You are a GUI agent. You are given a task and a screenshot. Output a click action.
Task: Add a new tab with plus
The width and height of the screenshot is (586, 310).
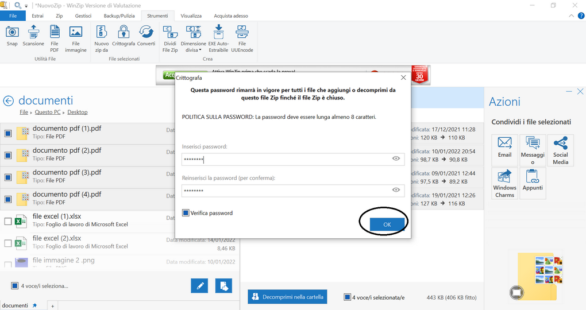pos(53,306)
